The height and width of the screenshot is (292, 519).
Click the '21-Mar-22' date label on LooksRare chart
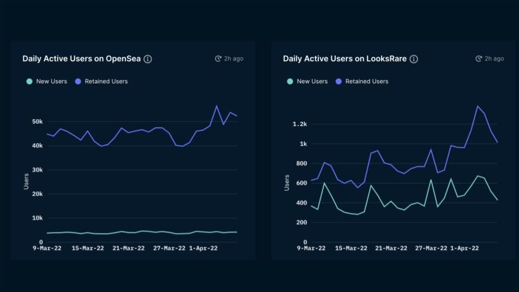tap(391, 248)
